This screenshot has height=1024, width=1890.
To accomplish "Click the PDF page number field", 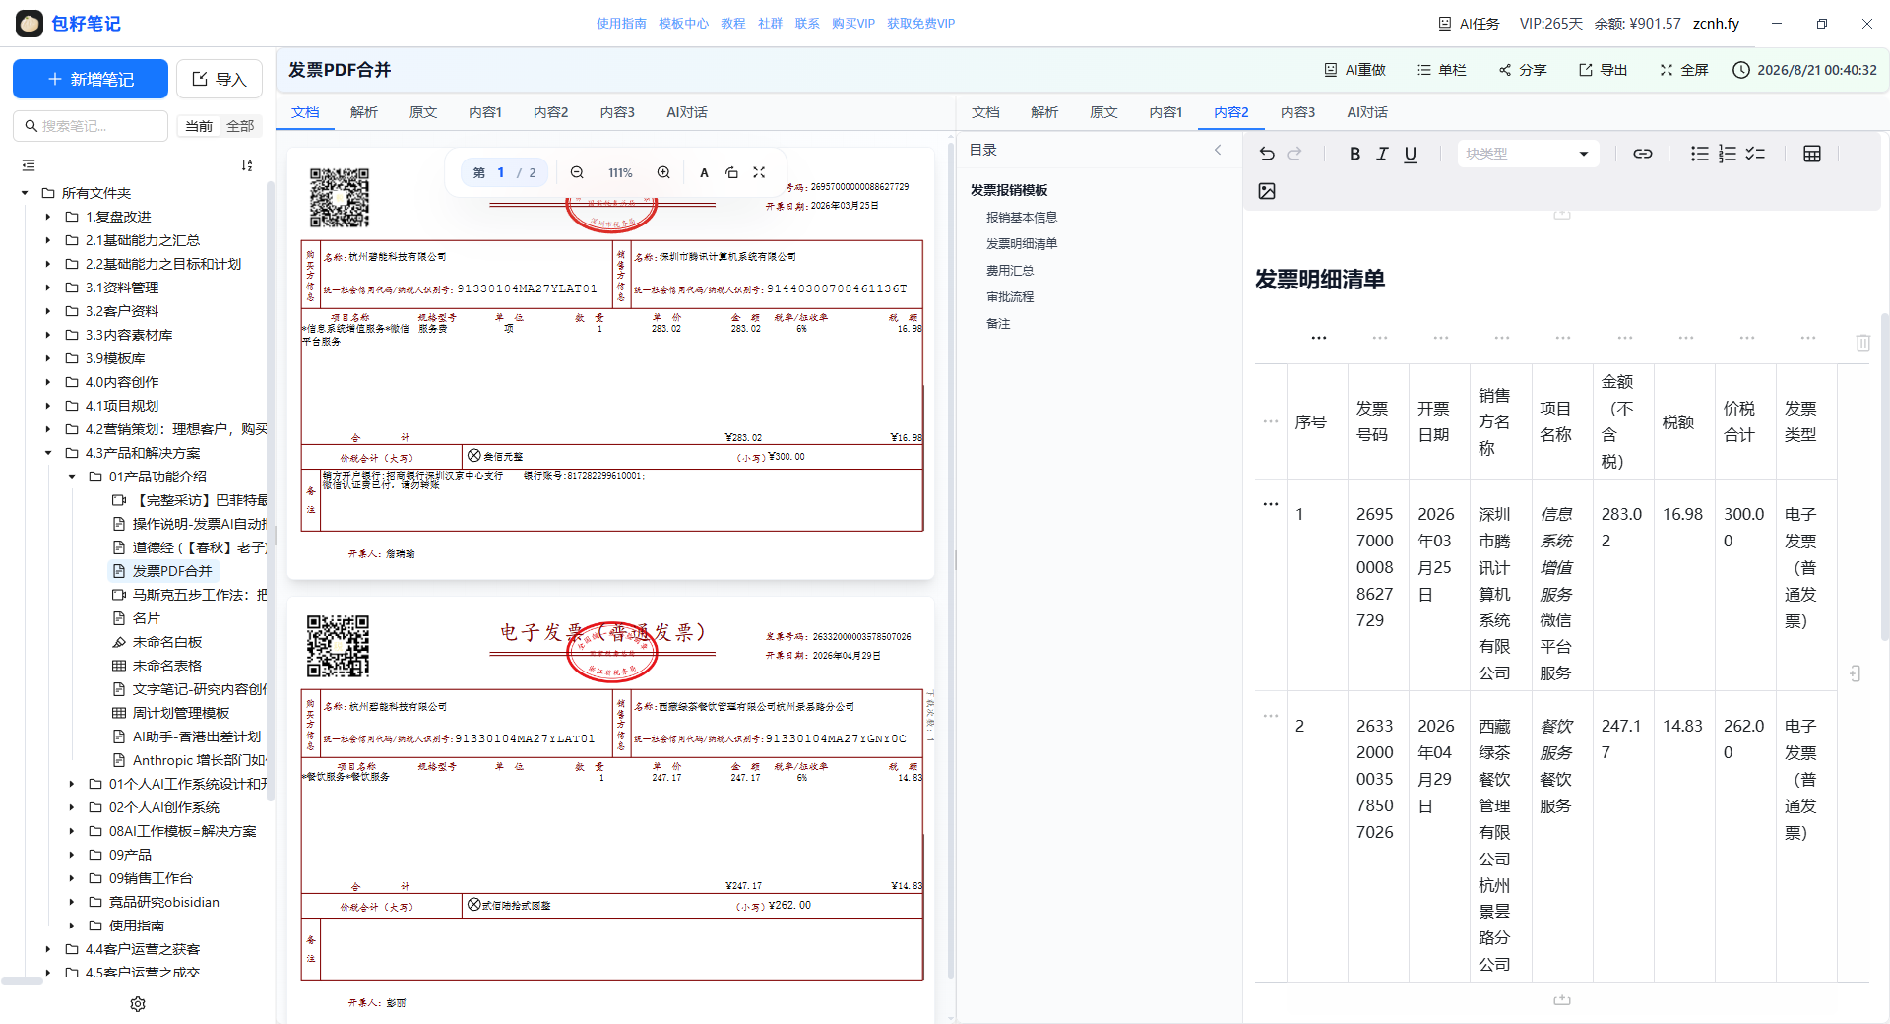I will point(501,172).
